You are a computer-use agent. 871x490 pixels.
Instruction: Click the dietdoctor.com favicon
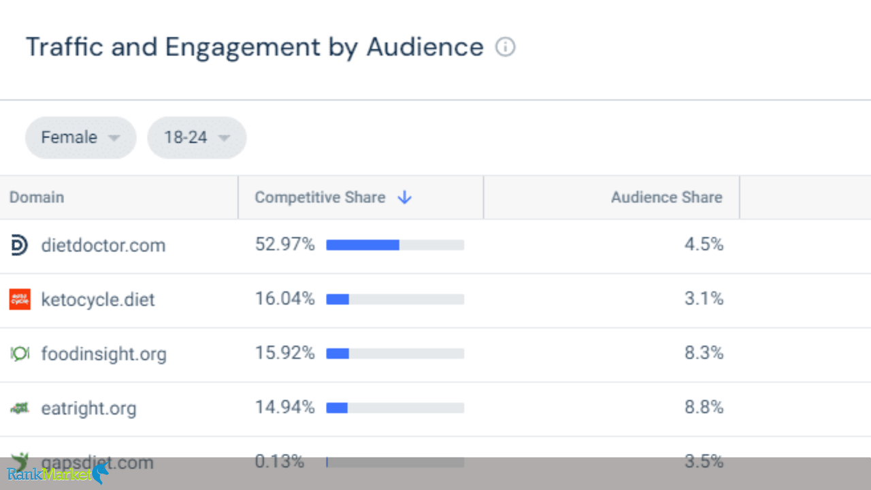tap(20, 245)
